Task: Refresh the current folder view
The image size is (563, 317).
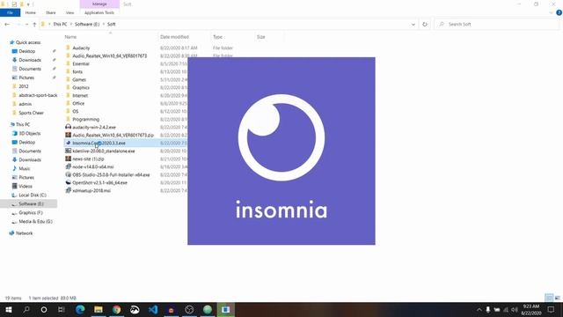Action: pyautogui.click(x=425, y=24)
